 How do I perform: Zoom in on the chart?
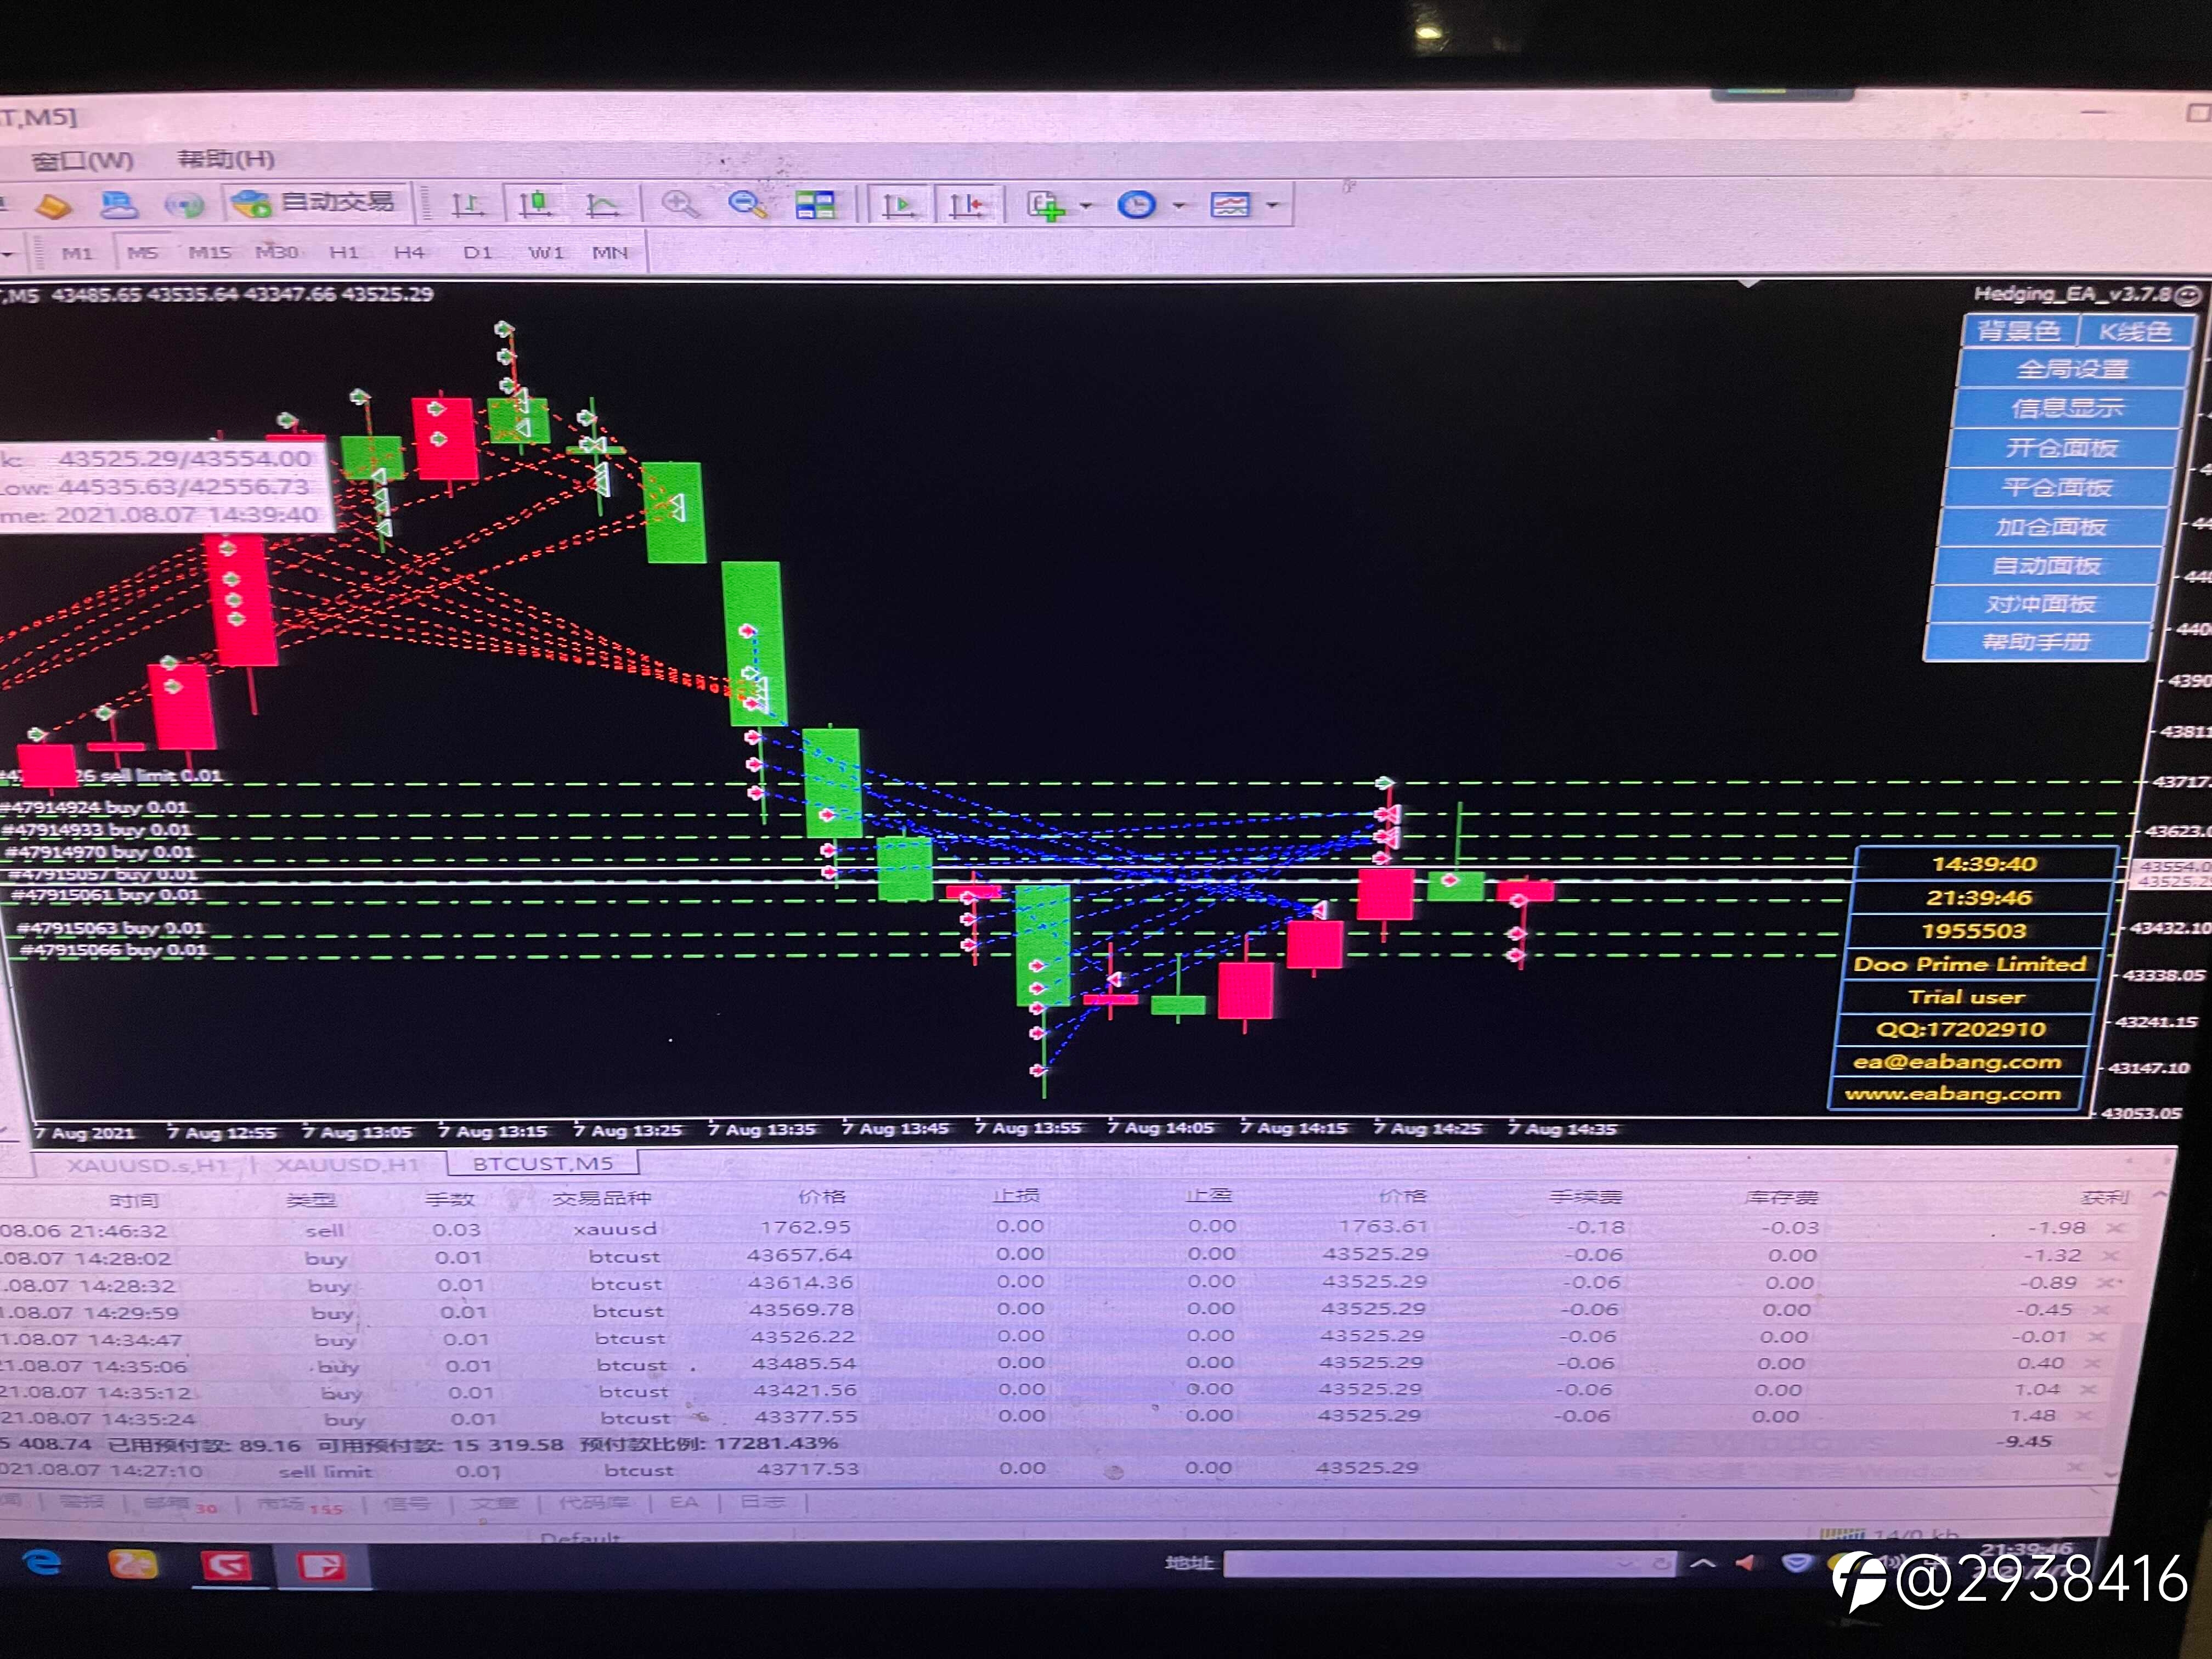[680, 204]
